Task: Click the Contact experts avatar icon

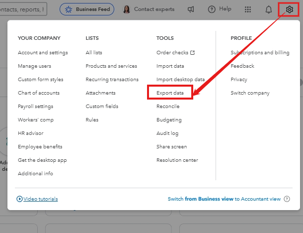Action: coord(127,9)
